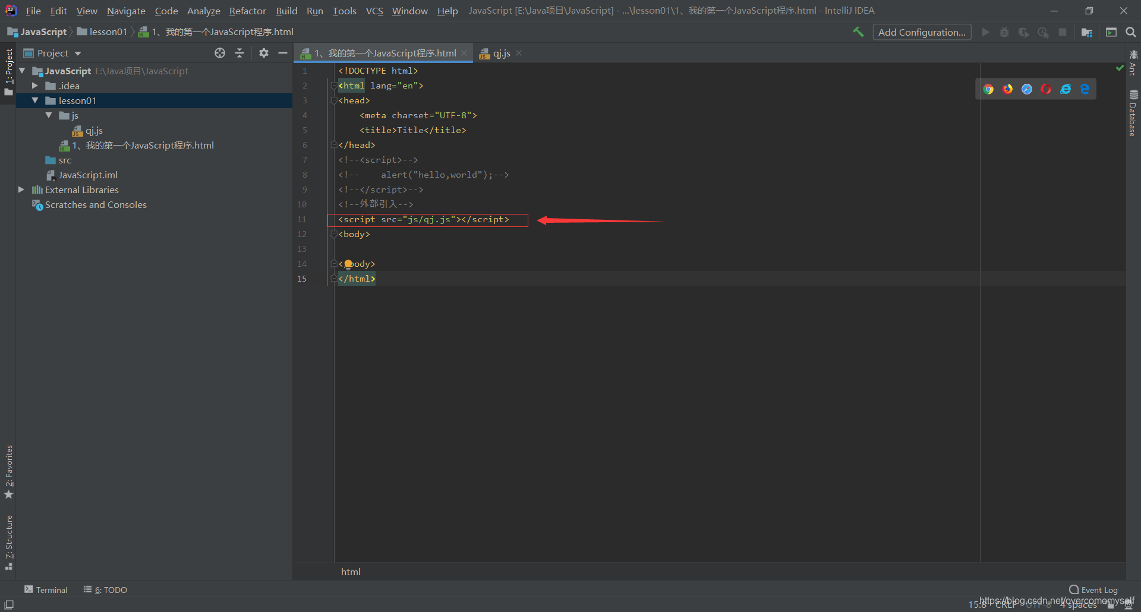Click line number 15 in the gutter
1141x612 pixels.
click(302, 279)
